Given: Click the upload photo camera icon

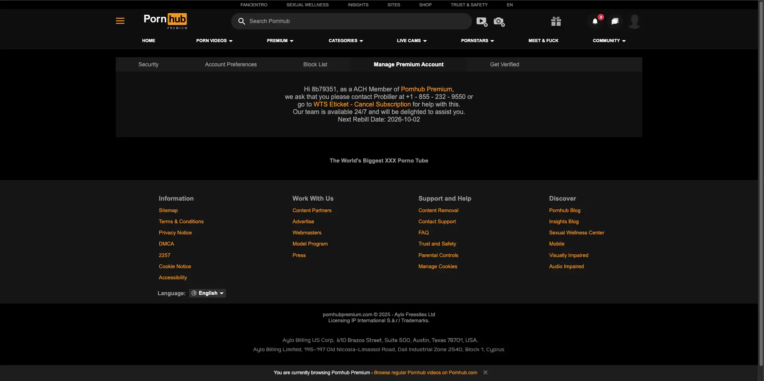Looking at the screenshot, I should pos(499,21).
